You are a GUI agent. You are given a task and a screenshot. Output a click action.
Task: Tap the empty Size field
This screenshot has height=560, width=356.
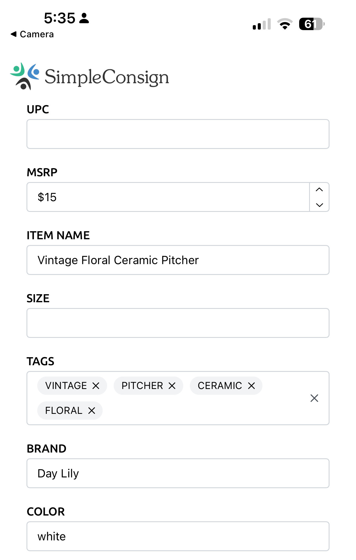pyautogui.click(x=178, y=323)
